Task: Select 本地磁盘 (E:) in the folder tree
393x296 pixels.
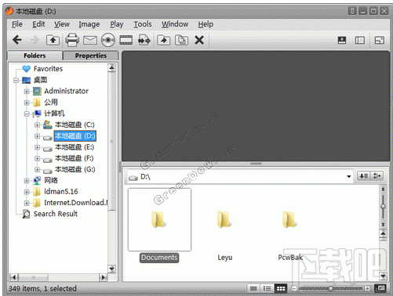Action: pos(75,147)
